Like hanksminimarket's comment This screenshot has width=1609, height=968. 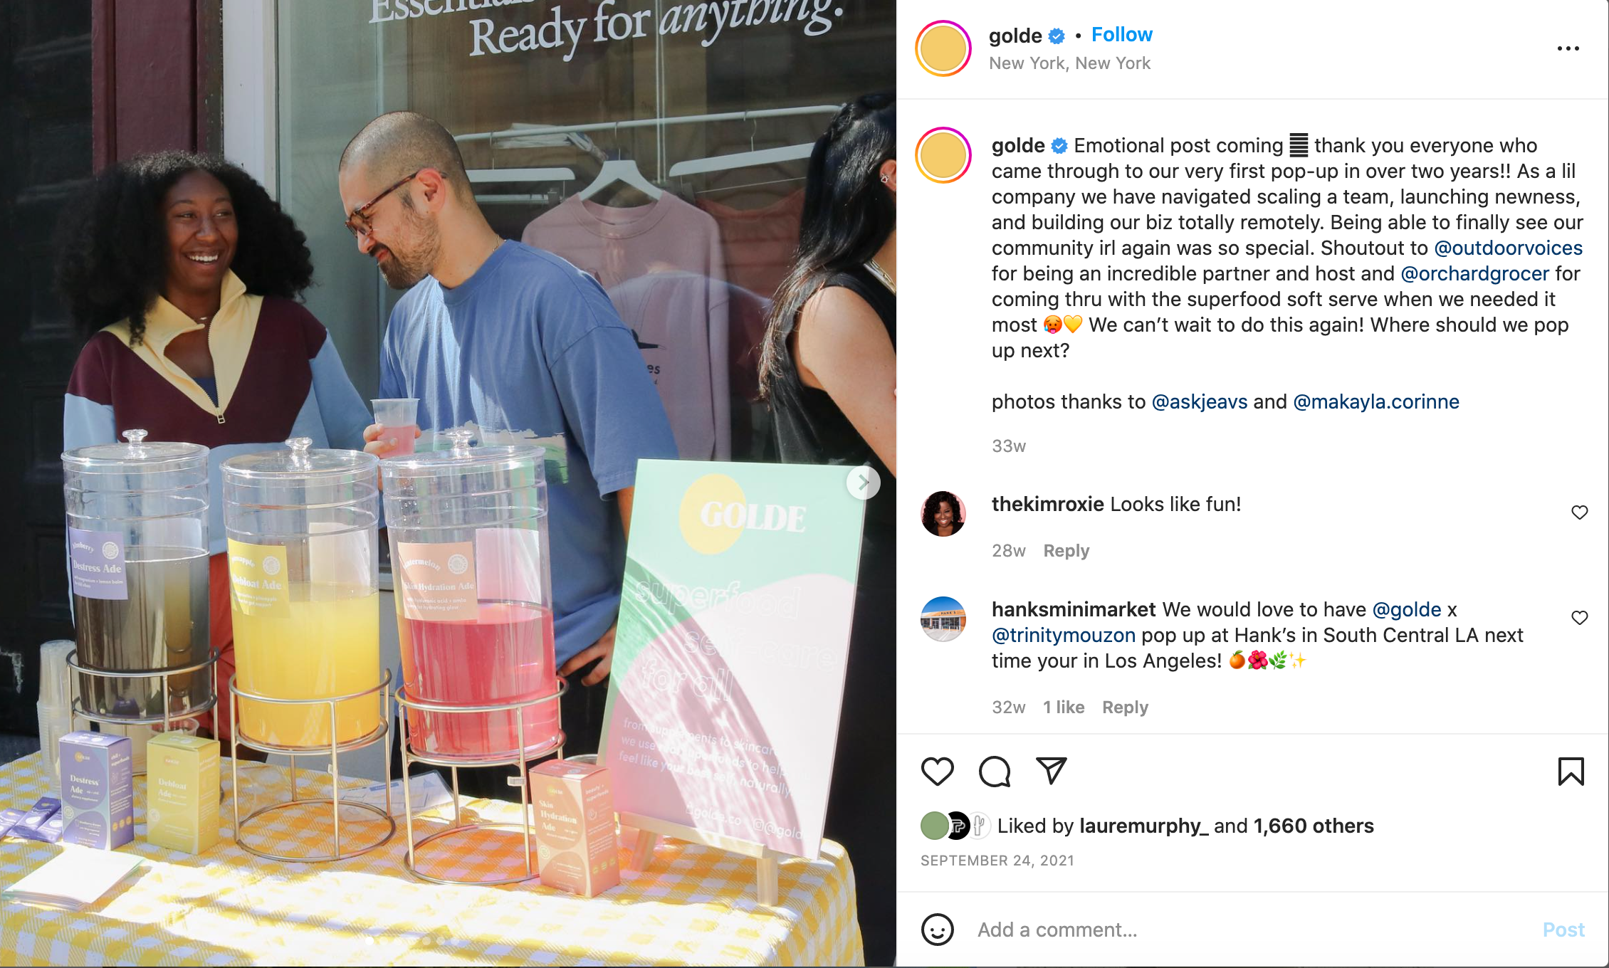pyautogui.click(x=1579, y=618)
